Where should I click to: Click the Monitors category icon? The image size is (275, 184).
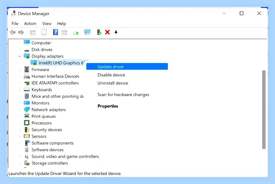pyautogui.click(x=27, y=103)
